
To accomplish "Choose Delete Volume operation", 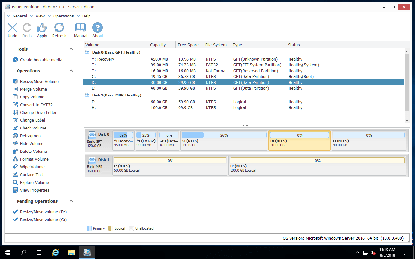I will coord(30,151).
